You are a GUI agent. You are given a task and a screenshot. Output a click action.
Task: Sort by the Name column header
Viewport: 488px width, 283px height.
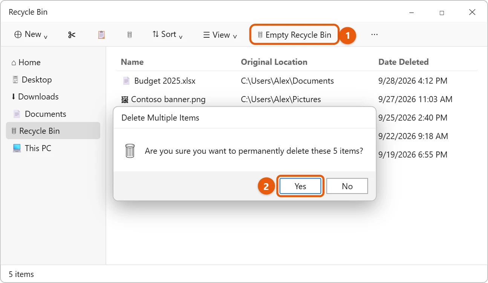coord(132,62)
